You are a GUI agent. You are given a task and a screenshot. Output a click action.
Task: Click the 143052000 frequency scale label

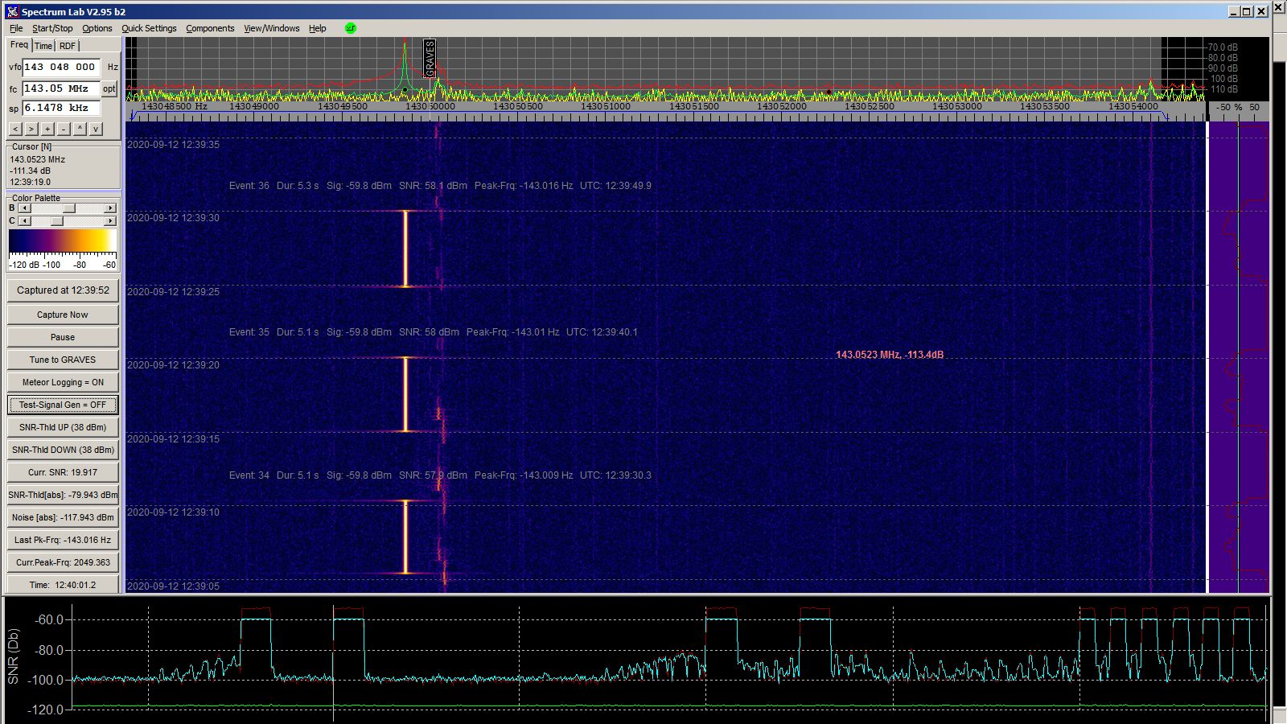(782, 106)
